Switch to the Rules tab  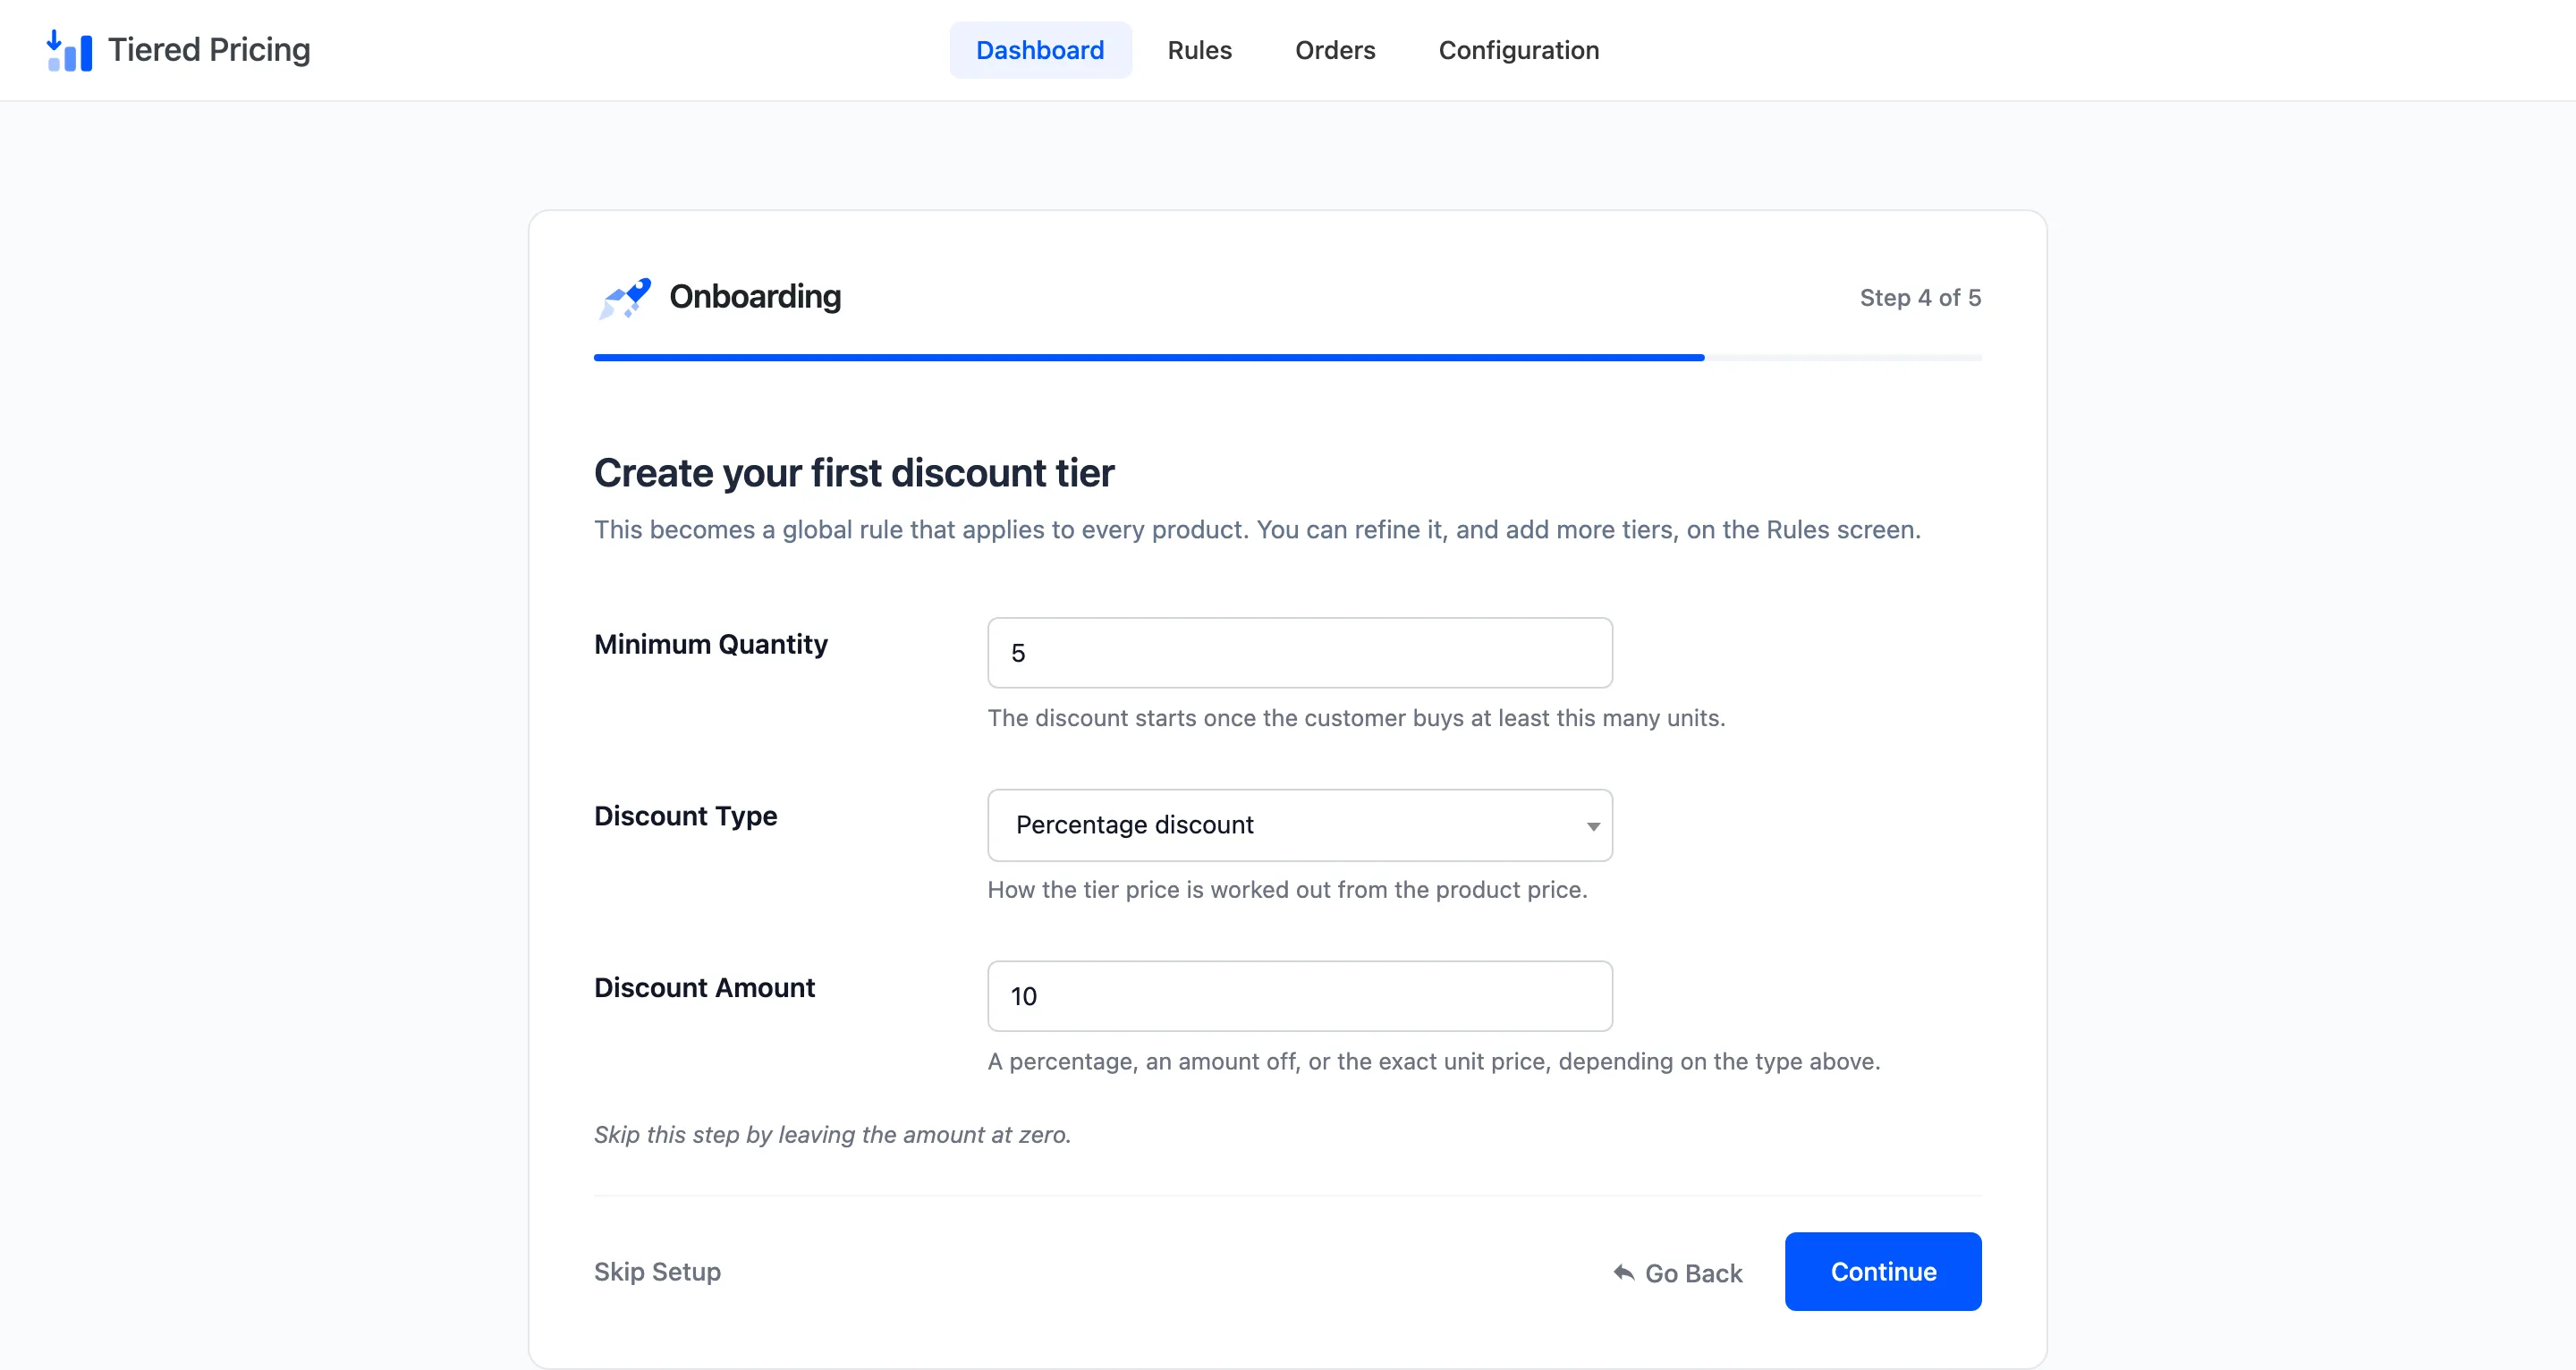click(x=1199, y=50)
